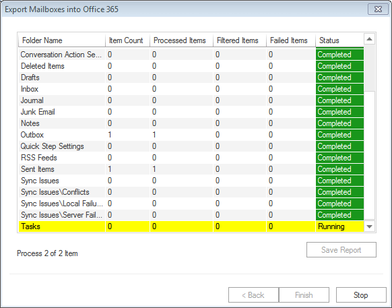Click the Back button
Image resolution: width=392 pixels, height=308 pixels.
click(x=253, y=295)
